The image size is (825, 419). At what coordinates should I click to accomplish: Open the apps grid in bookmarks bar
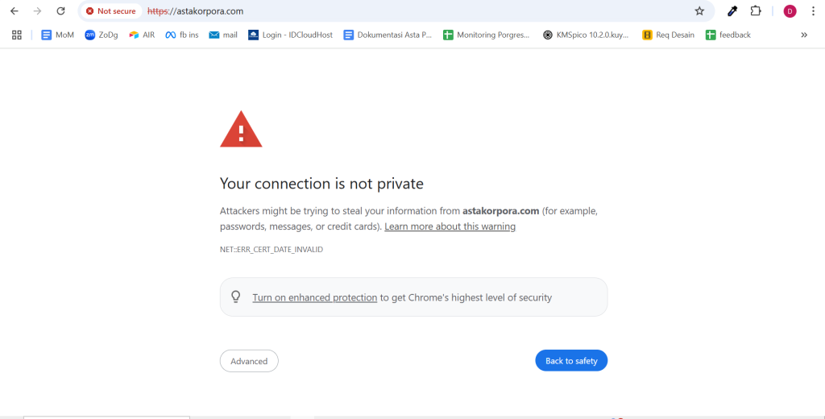coord(16,35)
